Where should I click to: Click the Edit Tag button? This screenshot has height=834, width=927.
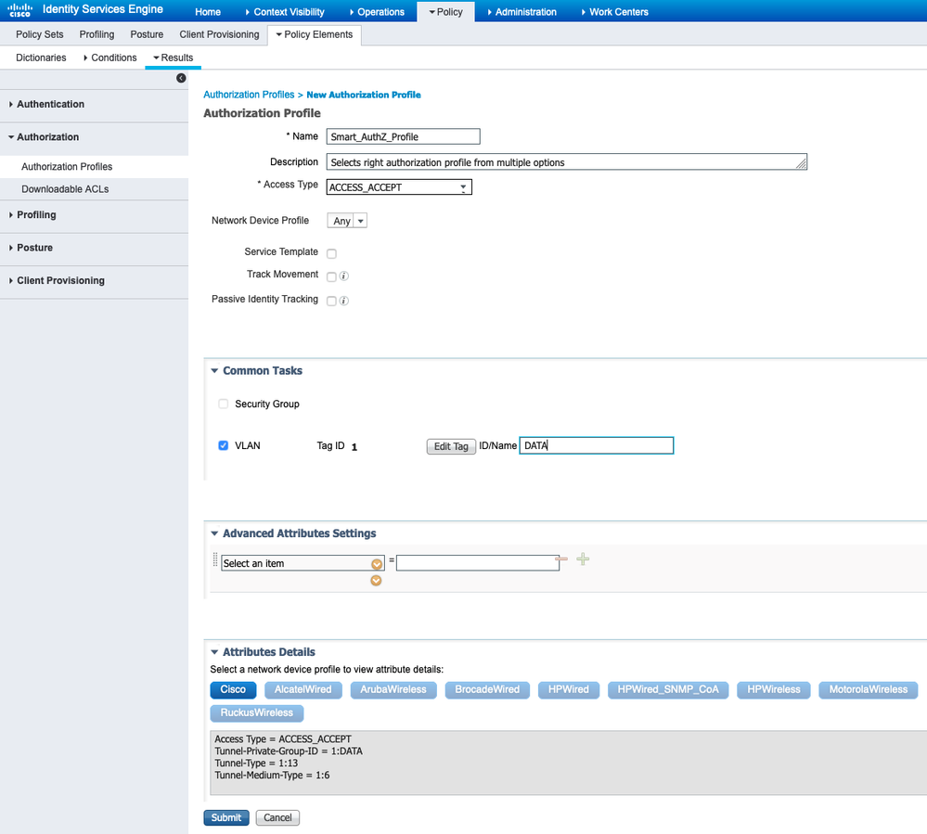pos(451,446)
